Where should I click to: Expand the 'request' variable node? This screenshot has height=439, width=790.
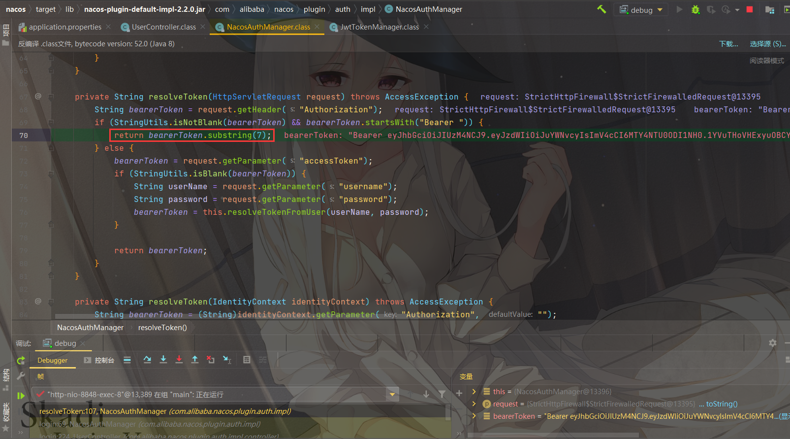coord(474,404)
